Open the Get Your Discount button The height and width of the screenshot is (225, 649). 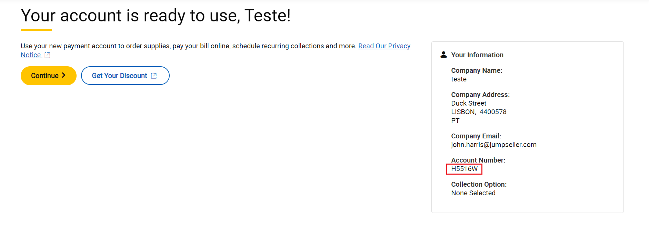coord(125,76)
